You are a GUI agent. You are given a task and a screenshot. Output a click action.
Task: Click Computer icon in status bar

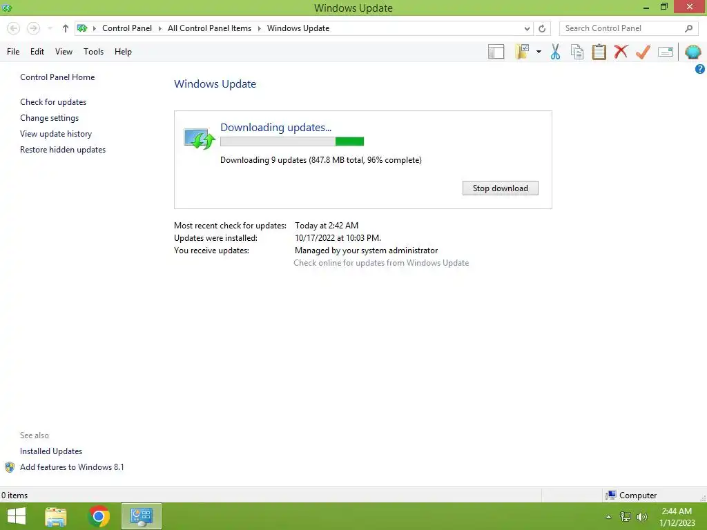[x=610, y=495]
